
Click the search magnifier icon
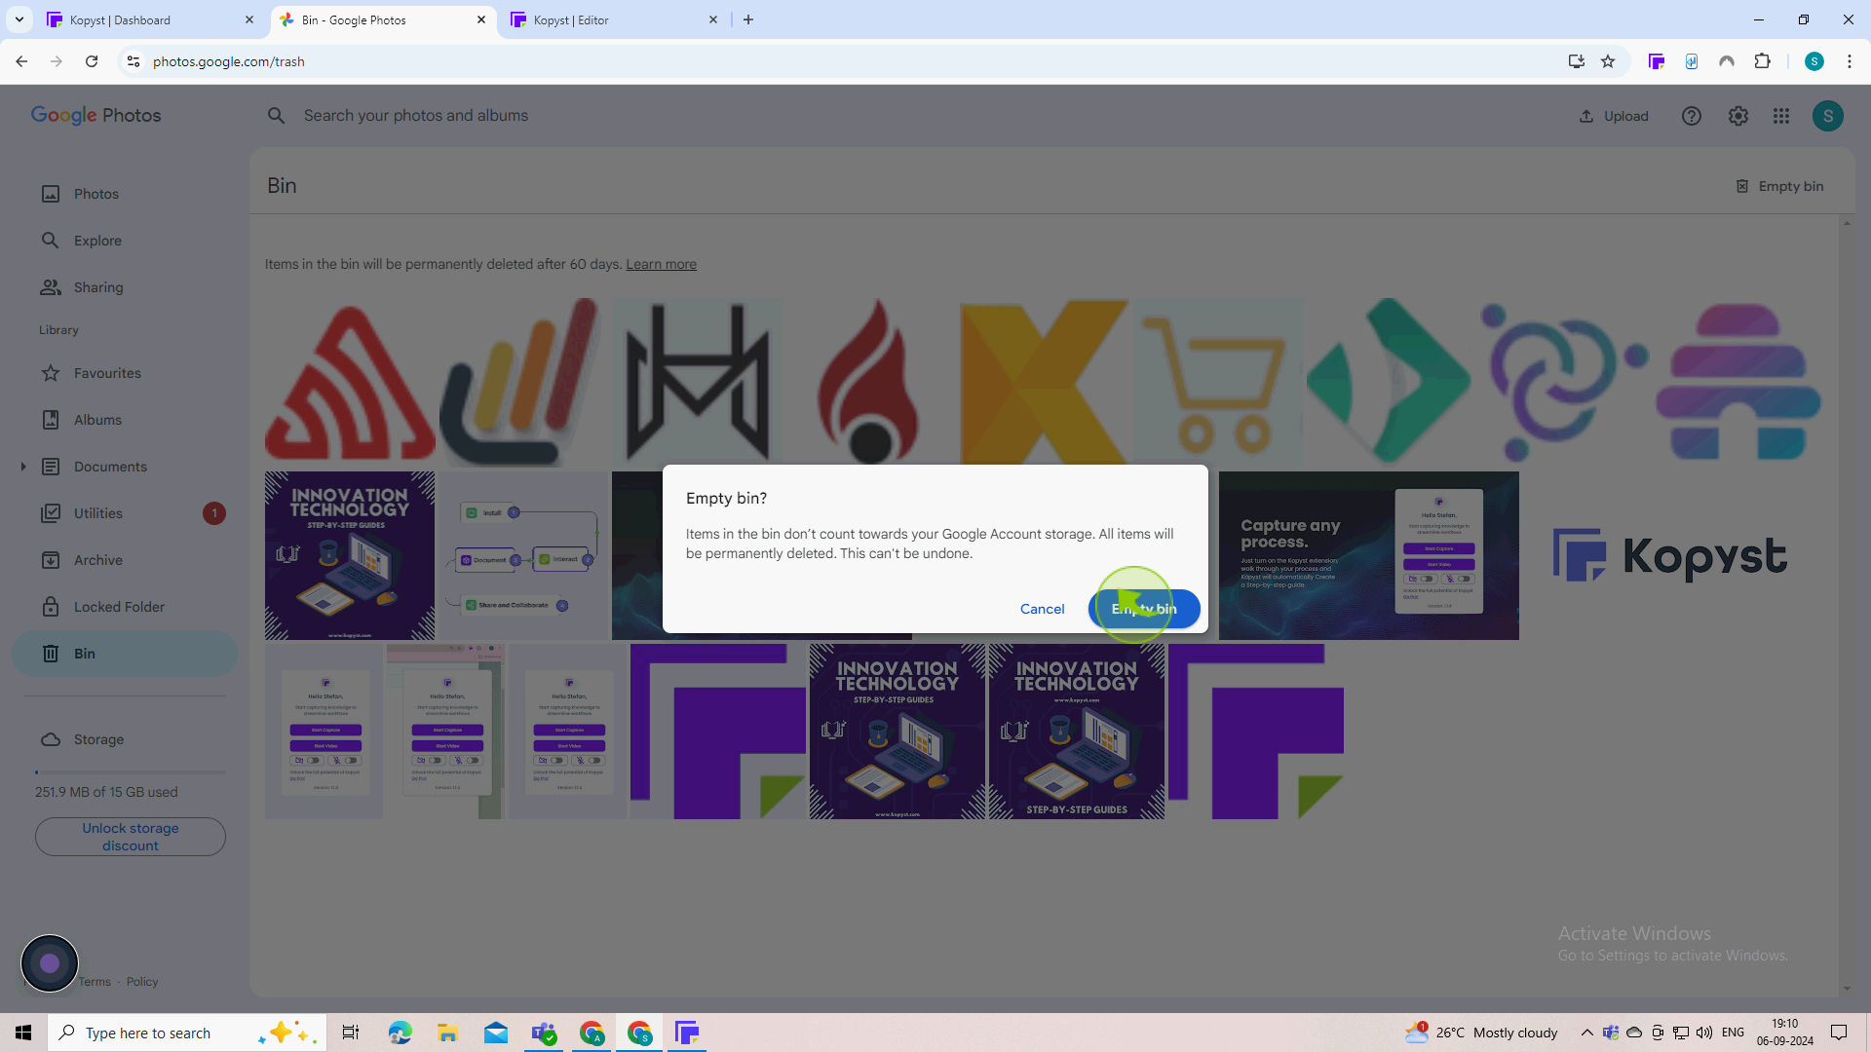(277, 115)
